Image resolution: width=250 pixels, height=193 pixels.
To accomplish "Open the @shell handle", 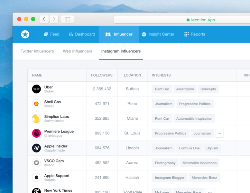I will click(49, 106).
